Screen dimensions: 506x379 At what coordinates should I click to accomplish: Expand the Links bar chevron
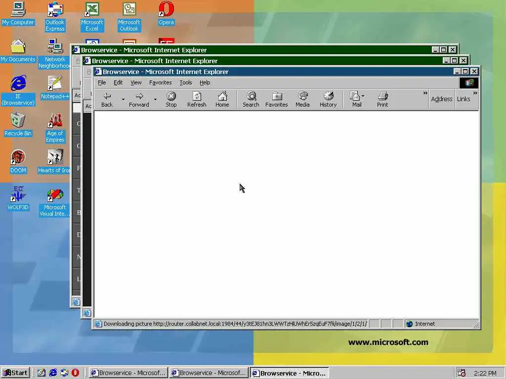click(475, 93)
